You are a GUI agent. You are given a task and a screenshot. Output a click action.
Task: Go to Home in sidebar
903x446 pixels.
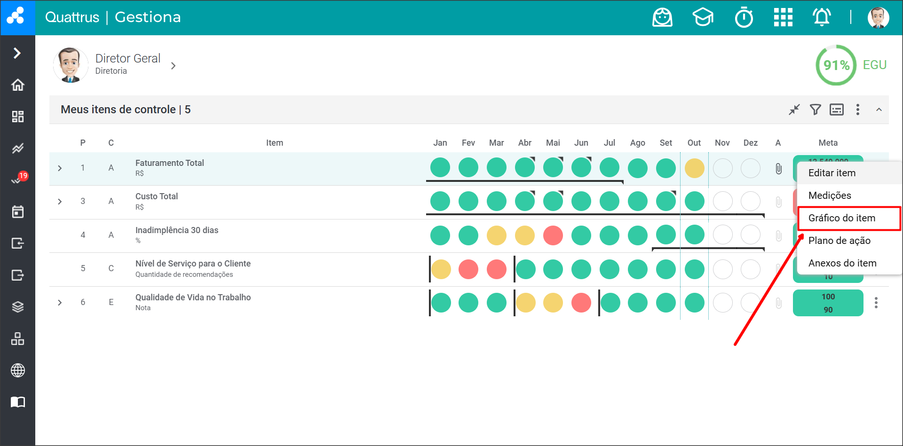[18, 85]
